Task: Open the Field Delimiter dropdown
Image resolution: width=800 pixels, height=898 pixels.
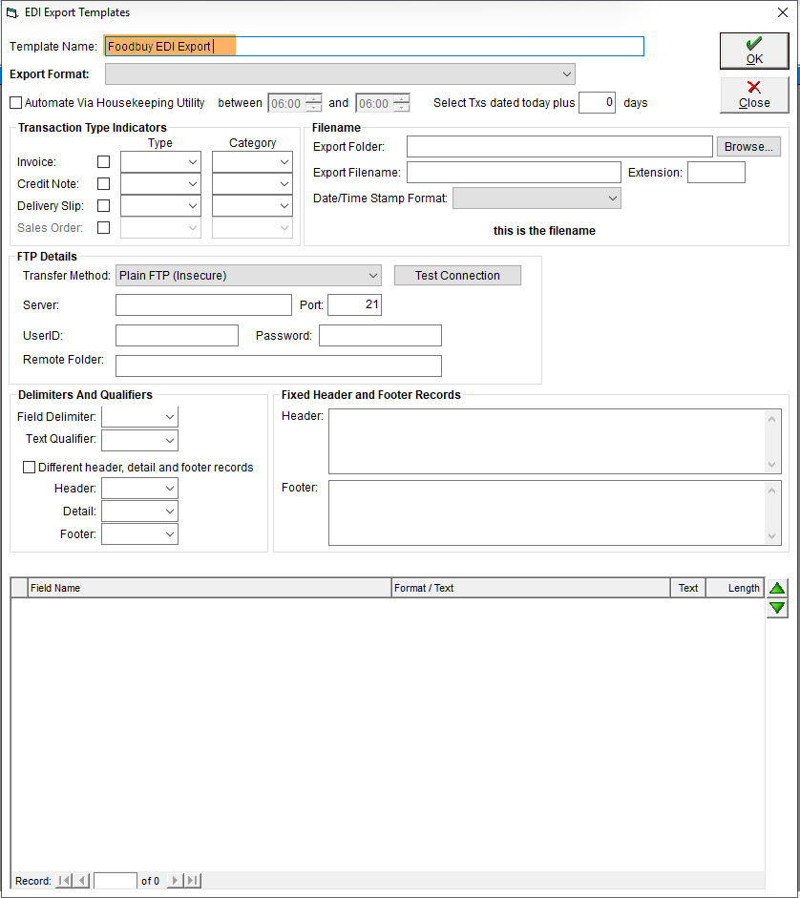Action: 139,417
